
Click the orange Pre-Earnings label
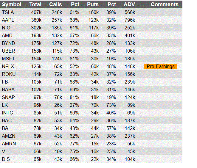point(161,66)
